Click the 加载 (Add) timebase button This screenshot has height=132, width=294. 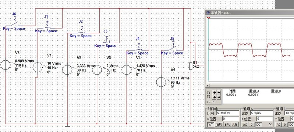(x=219, y=125)
